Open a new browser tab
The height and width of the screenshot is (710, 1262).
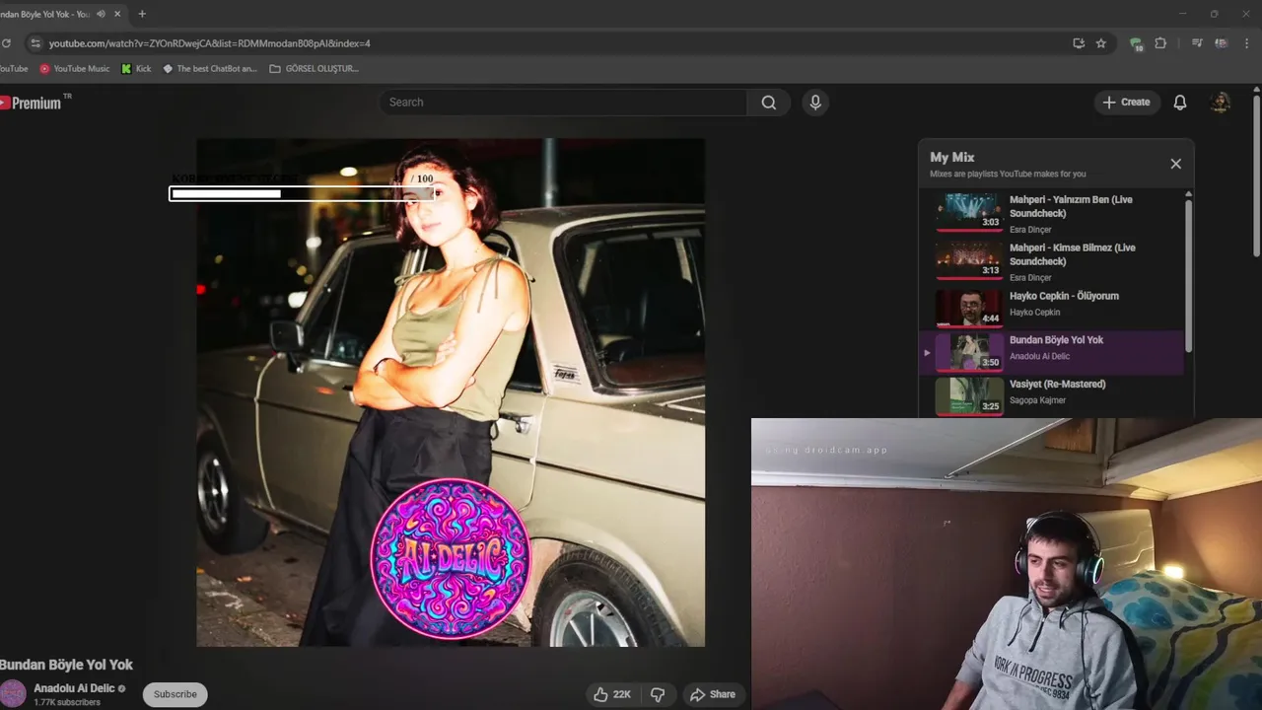click(142, 14)
